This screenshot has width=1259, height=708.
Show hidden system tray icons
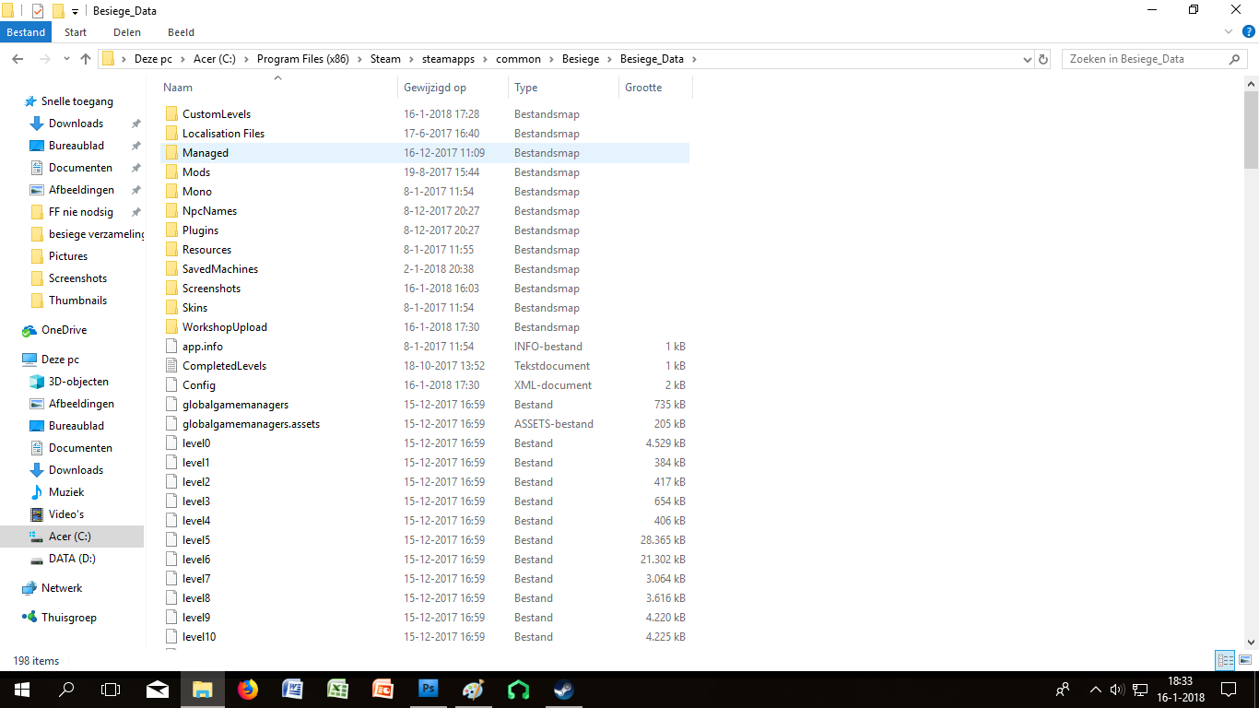(x=1096, y=690)
